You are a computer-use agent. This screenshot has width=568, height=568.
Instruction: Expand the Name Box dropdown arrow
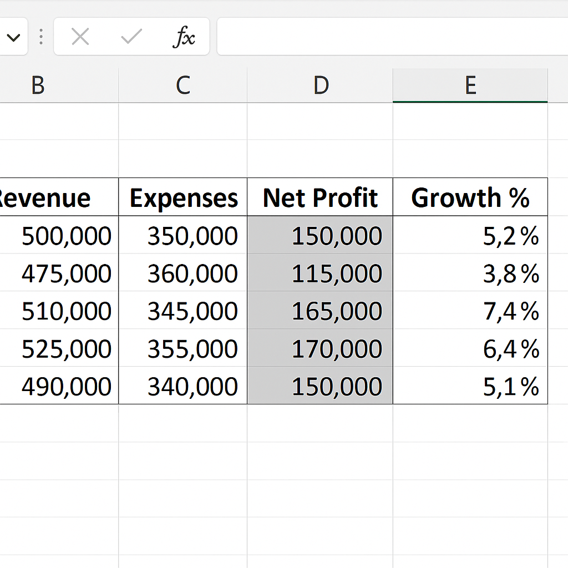click(x=13, y=38)
